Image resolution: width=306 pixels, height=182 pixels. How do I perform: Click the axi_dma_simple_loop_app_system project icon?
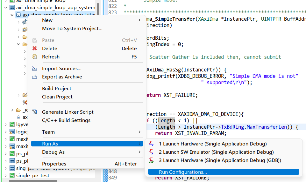pyautogui.click(x=12, y=8)
